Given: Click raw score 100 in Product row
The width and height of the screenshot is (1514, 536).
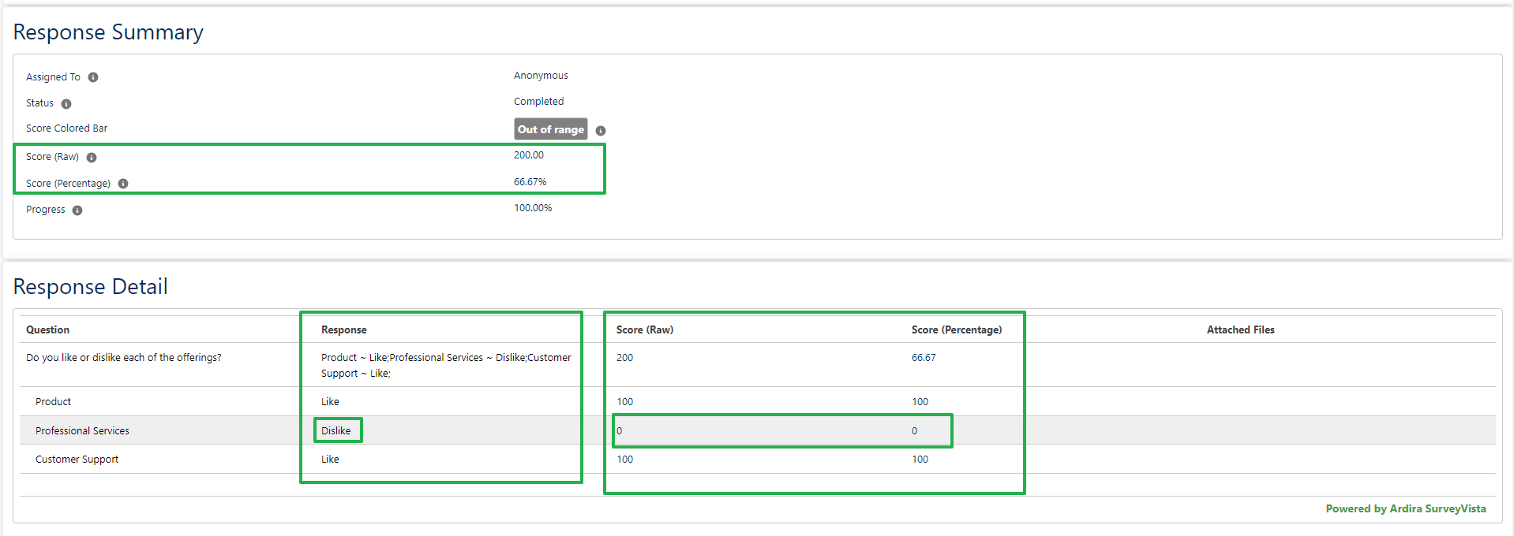Looking at the screenshot, I should click(624, 401).
